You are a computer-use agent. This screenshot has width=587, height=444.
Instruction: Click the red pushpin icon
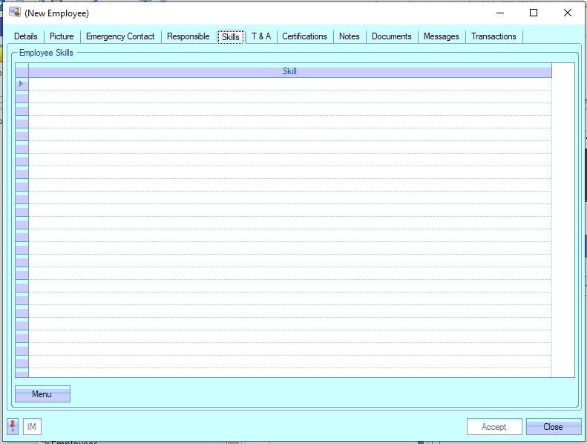(13, 426)
